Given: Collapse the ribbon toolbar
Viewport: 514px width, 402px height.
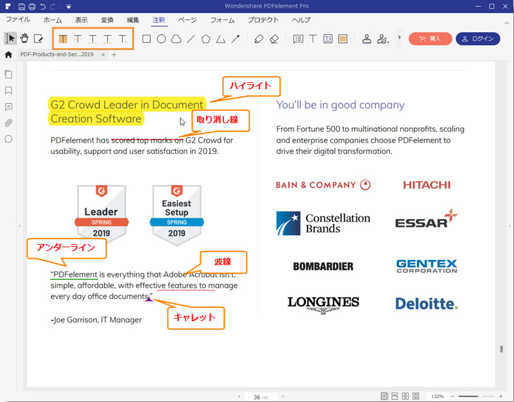Looking at the screenshot, I should (x=506, y=22).
